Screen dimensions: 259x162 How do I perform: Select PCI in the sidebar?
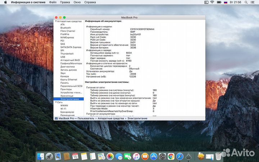click(62, 41)
